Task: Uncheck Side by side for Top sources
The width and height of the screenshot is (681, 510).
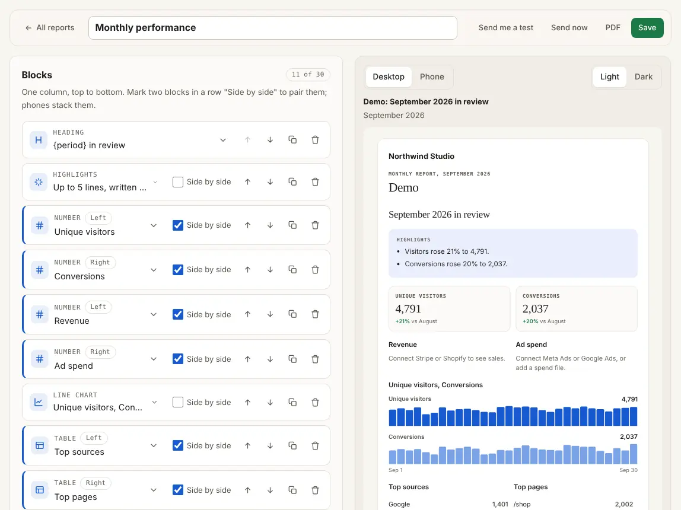Action: pos(177,446)
